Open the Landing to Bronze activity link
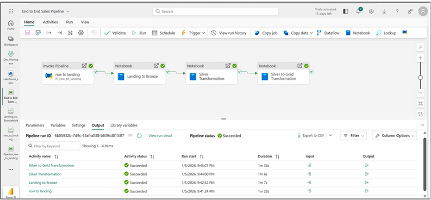 click(43, 183)
